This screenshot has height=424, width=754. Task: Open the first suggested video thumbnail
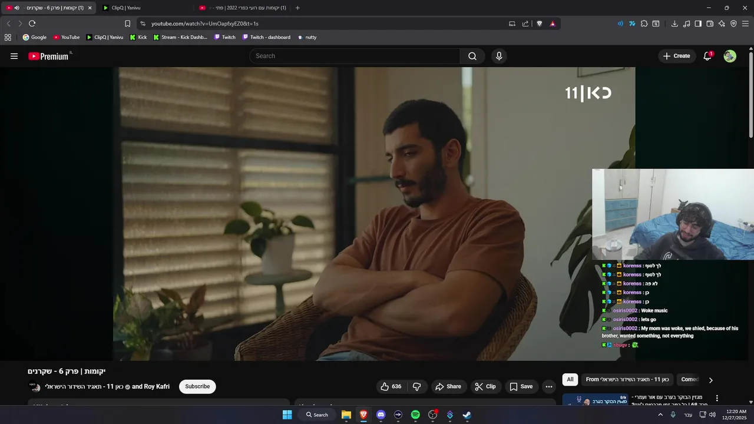595,400
